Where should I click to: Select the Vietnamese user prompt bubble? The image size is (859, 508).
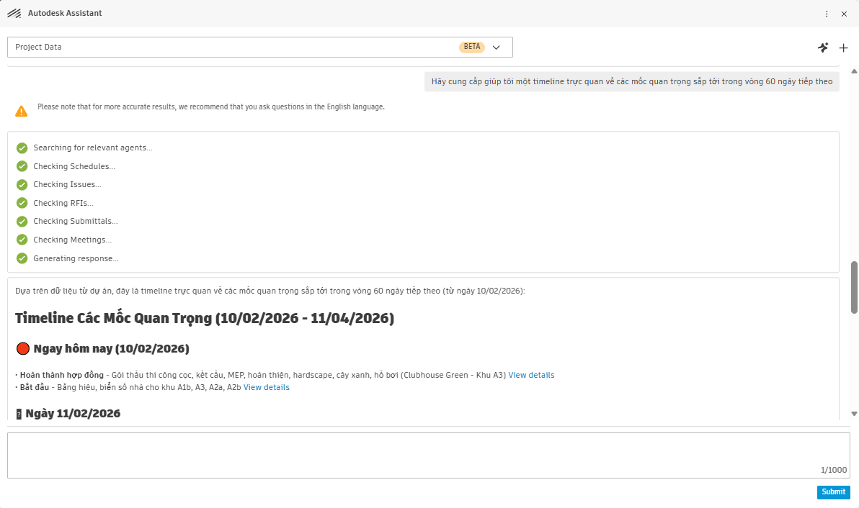pyautogui.click(x=632, y=81)
